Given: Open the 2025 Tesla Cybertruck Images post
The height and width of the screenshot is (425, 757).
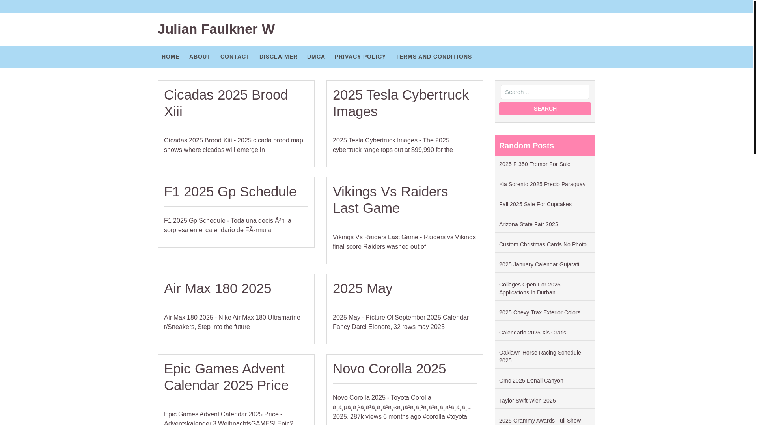Looking at the screenshot, I should tap(401, 103).
